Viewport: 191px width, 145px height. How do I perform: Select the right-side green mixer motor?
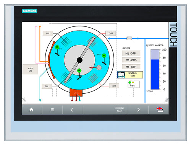(x=104, y=55)
